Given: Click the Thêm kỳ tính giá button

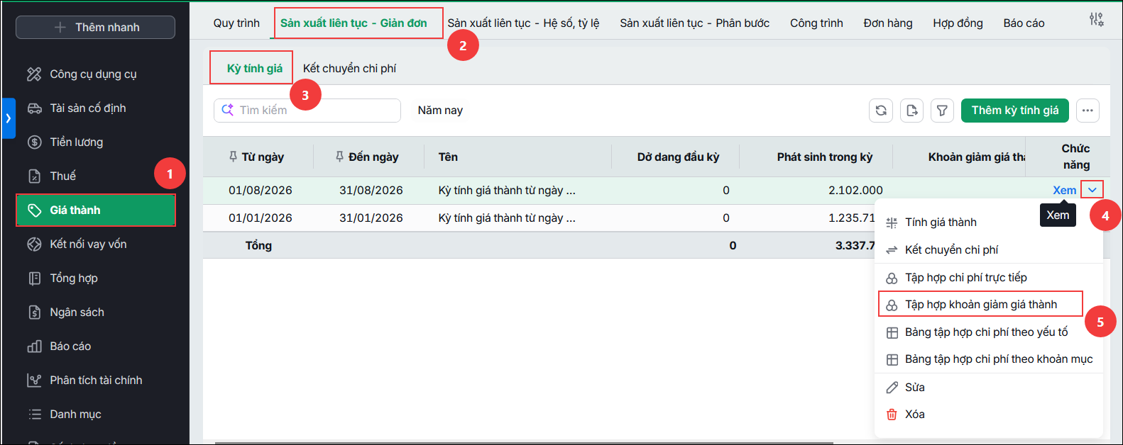Looking at the screenshot, I should [x=1015, y=111].
